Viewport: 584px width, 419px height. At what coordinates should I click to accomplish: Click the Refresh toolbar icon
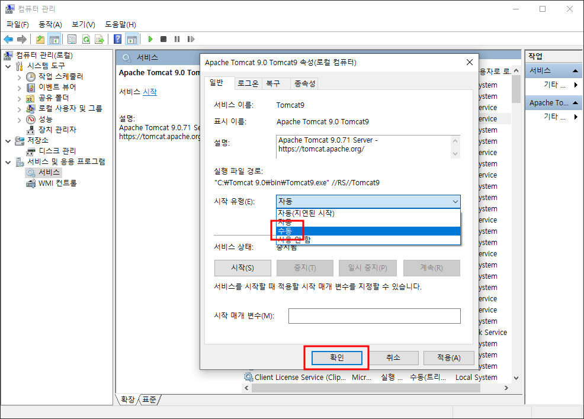pos(86,39)
